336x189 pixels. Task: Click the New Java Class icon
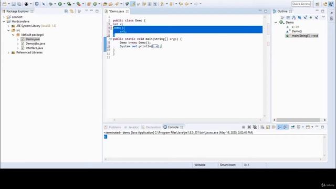[95, 4]
